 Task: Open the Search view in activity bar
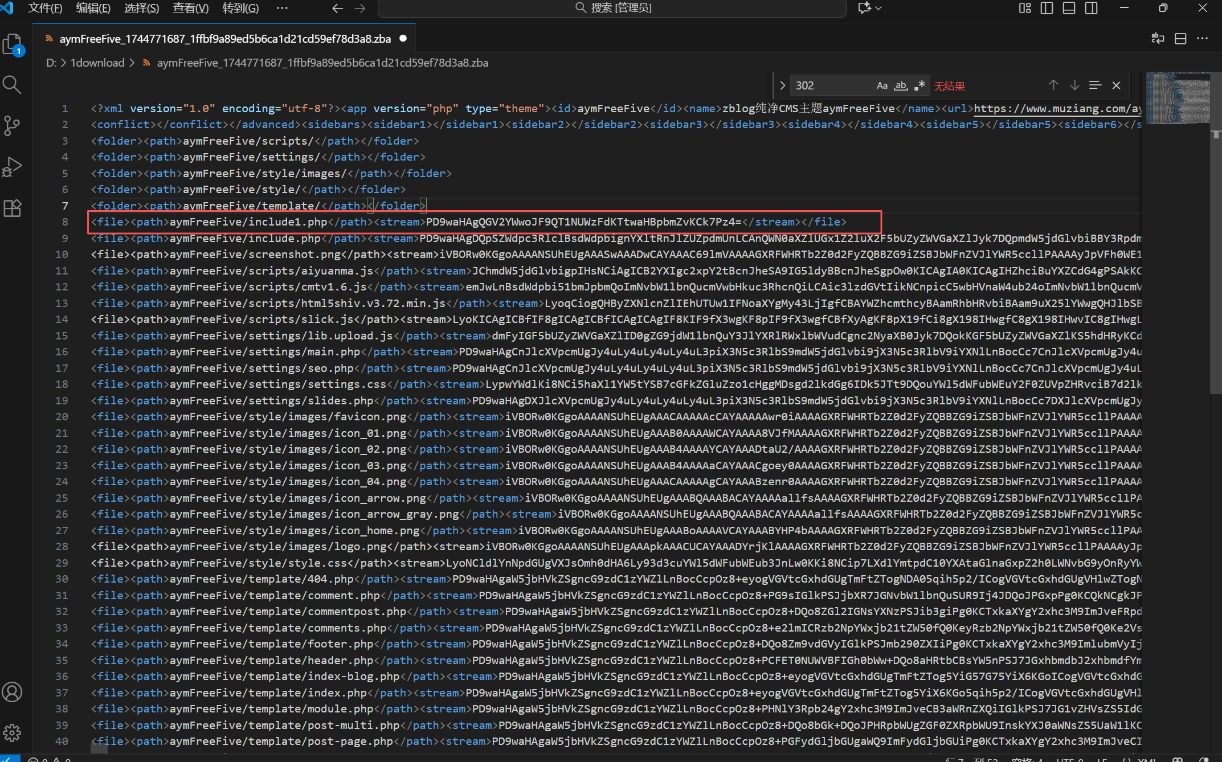(x=13, y=85)
